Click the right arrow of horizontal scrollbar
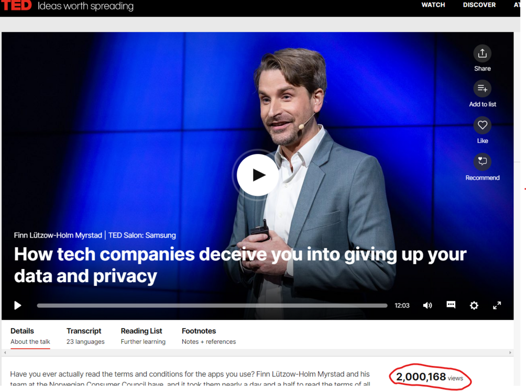Screen dimensions: 526x391 pyautogui.click(x=510, y=352)
